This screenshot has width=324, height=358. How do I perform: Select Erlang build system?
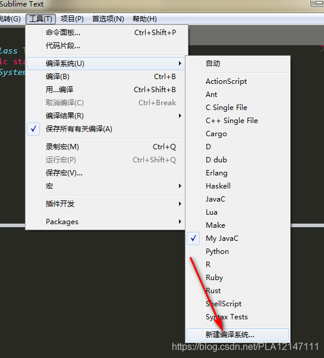238,173
